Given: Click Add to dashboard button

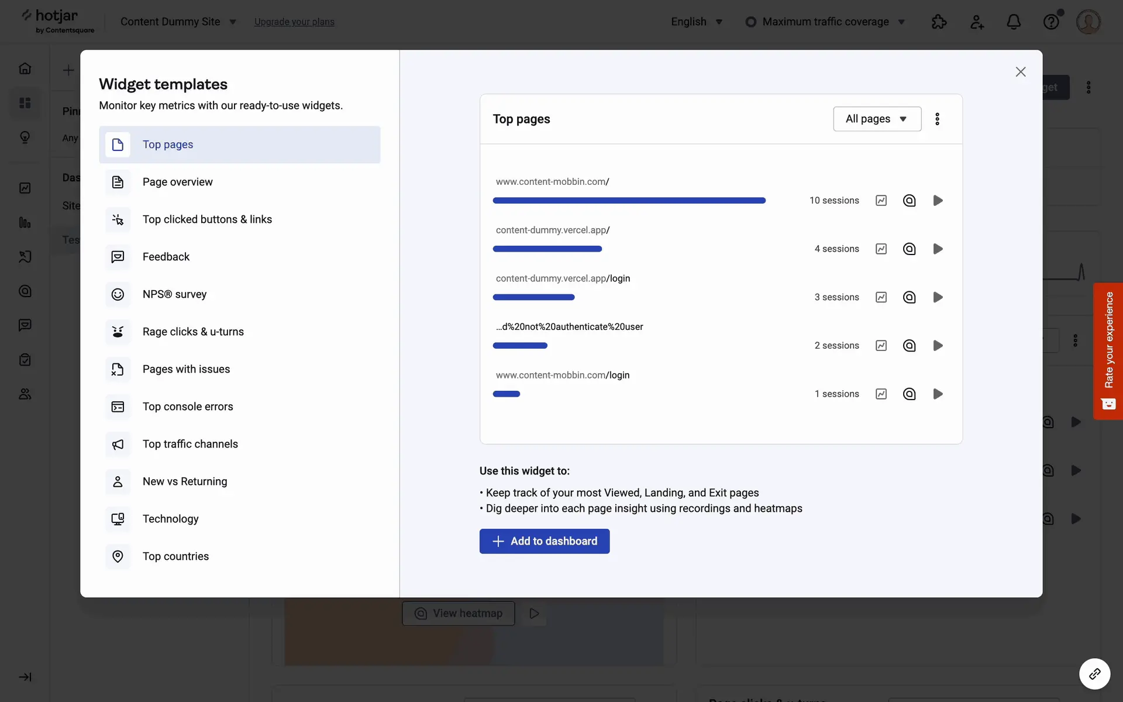Looking at the screenshot, I should [x=544, y=541].
